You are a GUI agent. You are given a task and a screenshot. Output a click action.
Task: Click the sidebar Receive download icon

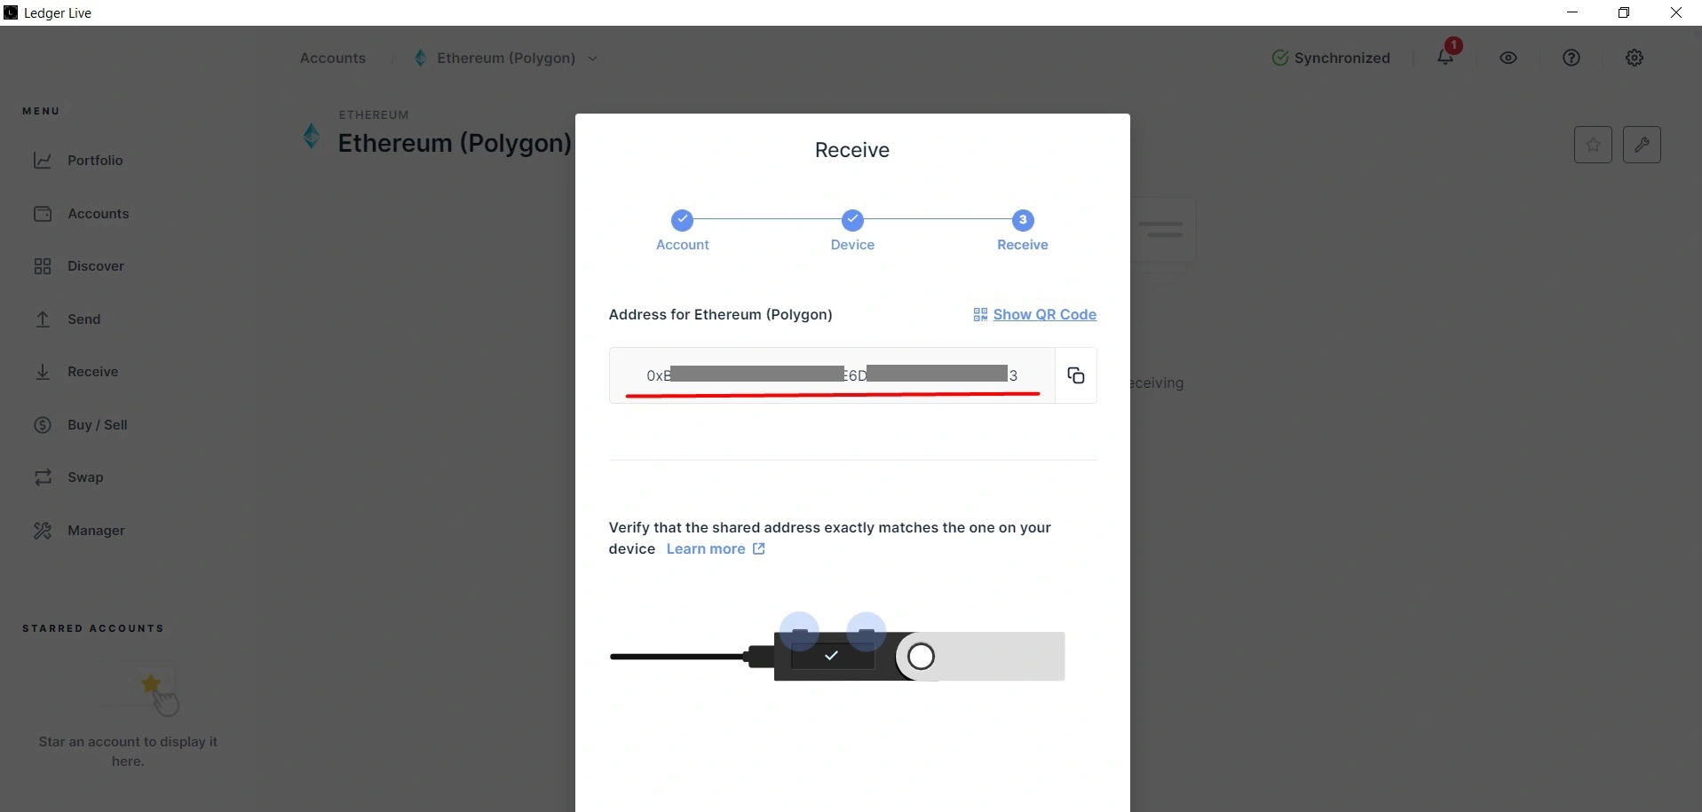43,372
